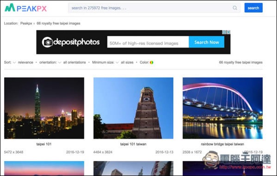Open the rainbow bridge photo thumbnail

tap(223, 108)
